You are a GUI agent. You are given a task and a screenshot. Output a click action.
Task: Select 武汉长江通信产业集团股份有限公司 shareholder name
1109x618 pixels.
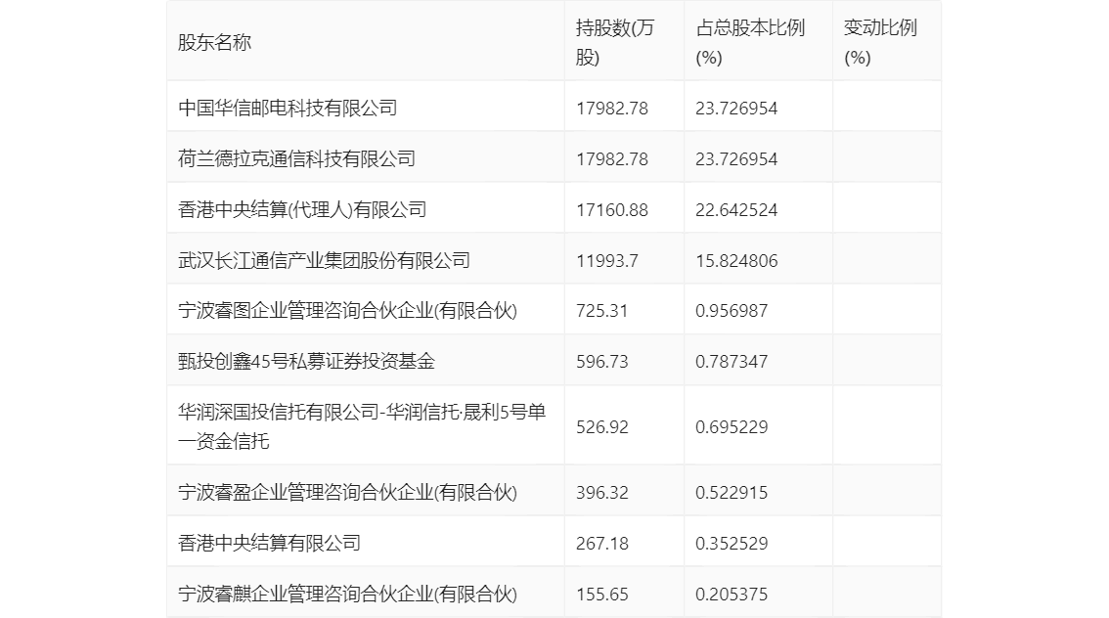coord(324,260)
